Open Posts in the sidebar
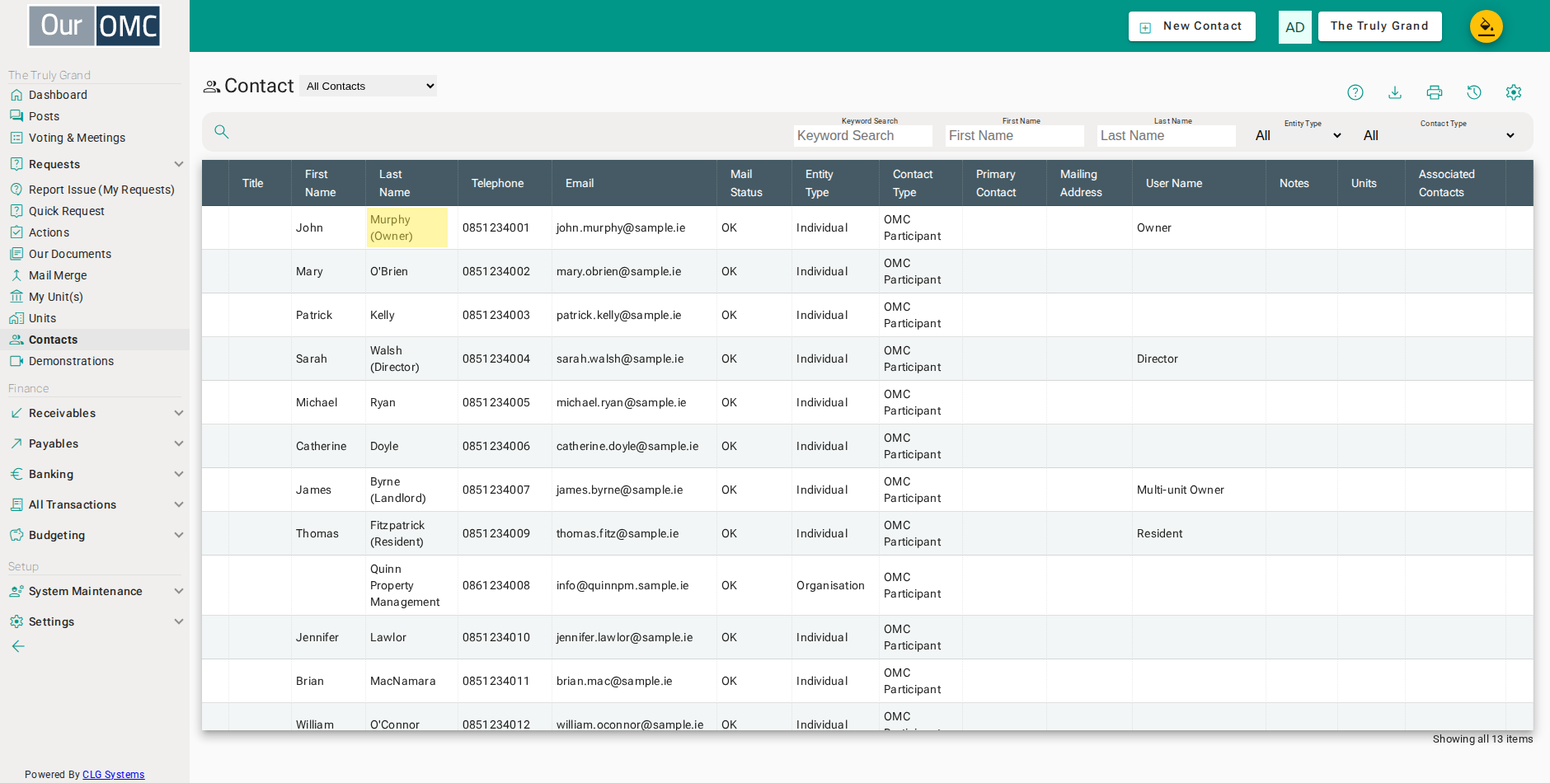The height and width of the screenshot is (783, 1550). pos(45,116)
